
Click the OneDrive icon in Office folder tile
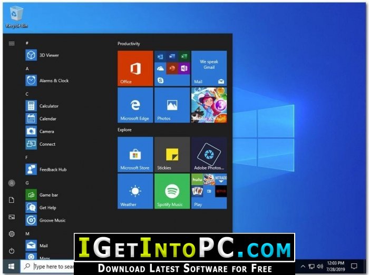pos(160,68)
